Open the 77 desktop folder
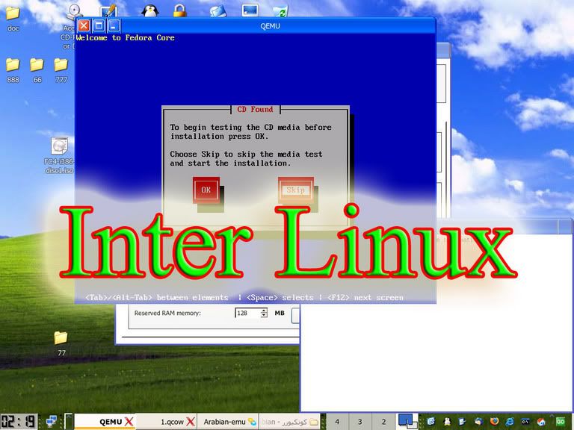574x430 pixels. coord(61,338)
